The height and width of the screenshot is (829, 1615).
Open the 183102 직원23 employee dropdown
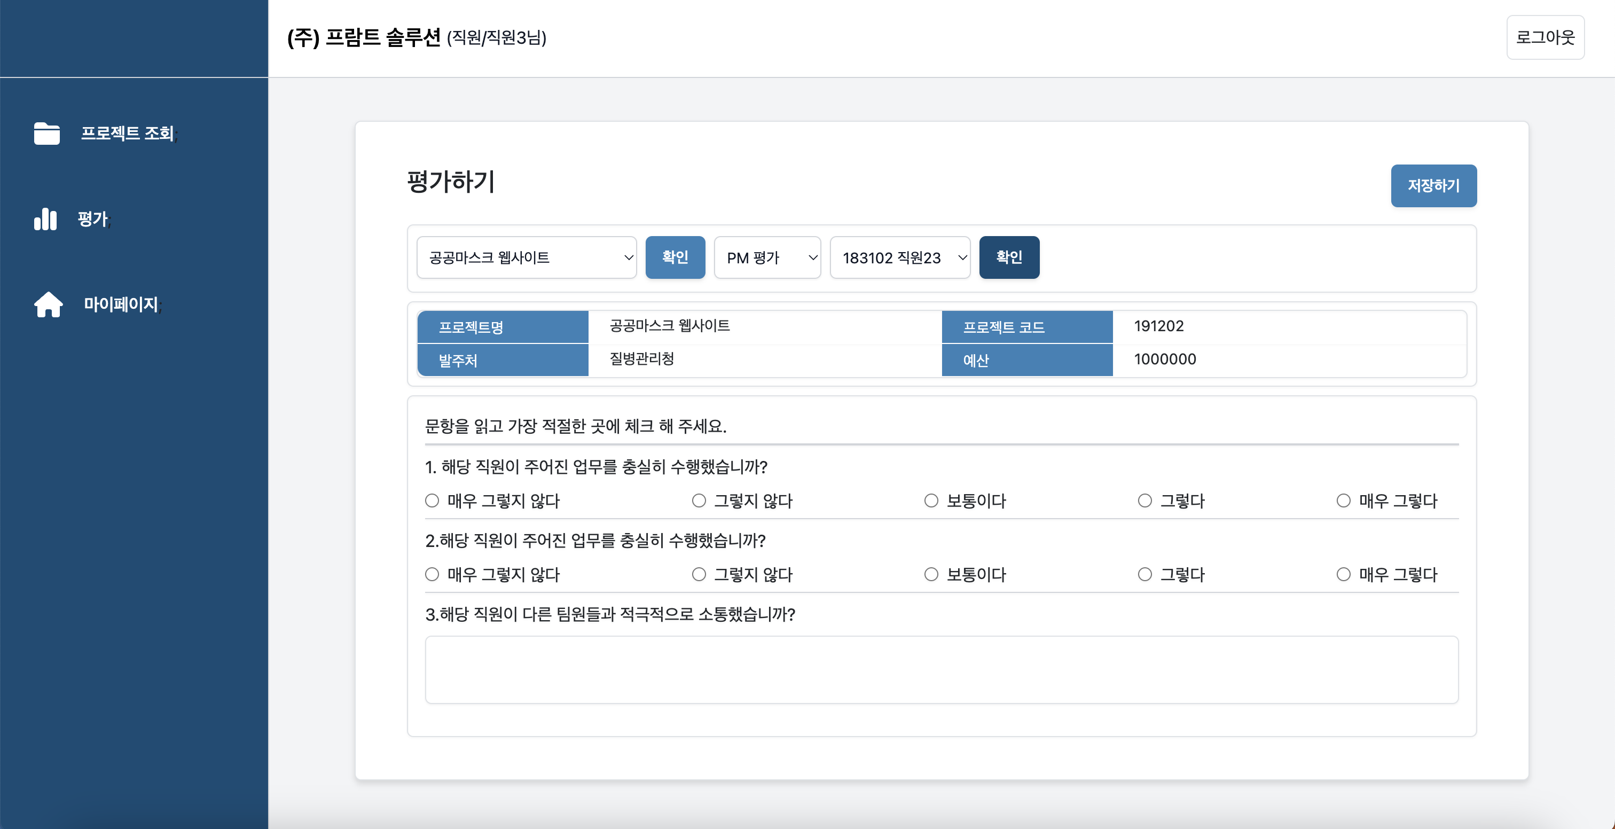tap(900, 257)
